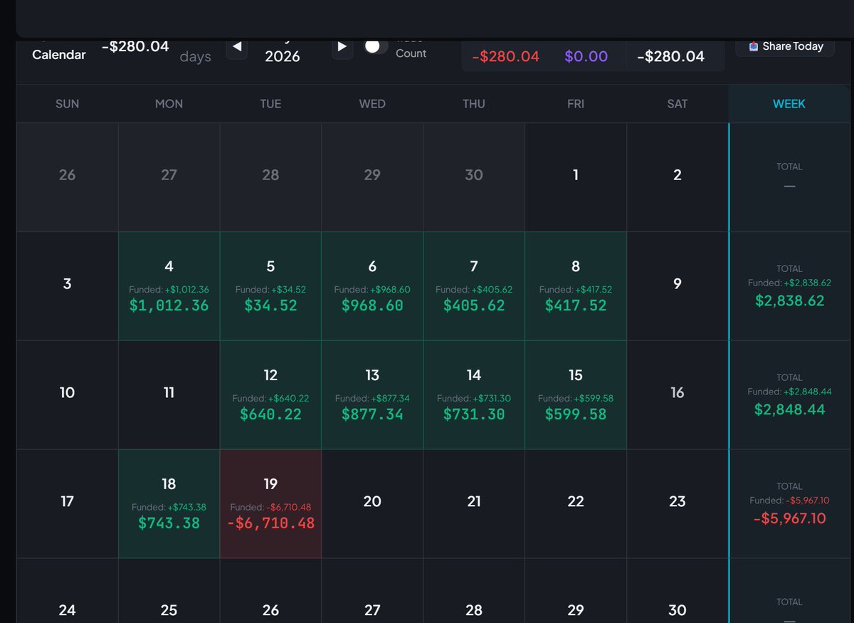This screenshot has width=854, height=623.
Task: Go to the next month with right arrow
Action: click(342, 47)
